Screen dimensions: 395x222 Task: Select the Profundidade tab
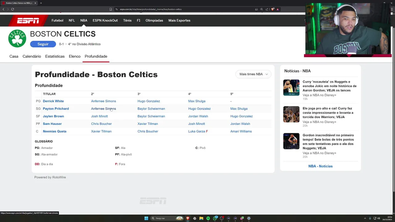coord(96,56)
